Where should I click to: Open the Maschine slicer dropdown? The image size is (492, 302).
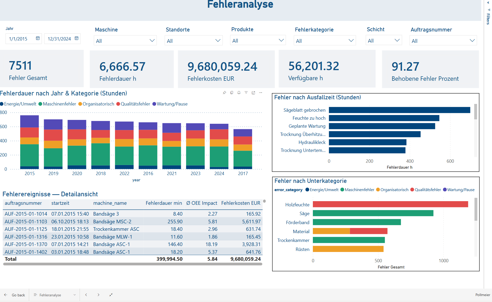click(152, 40)
